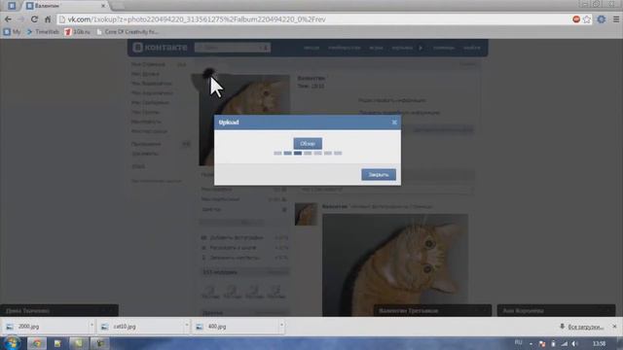Show hidden tray icons arrow
Screen dimensions: 623x350
[x=531, y=343]
